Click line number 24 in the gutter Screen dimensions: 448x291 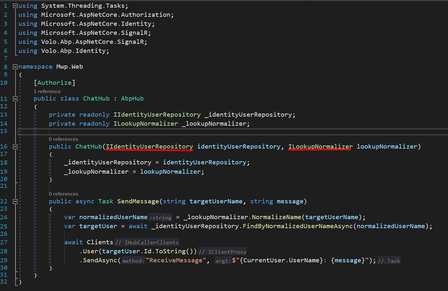click(x=4, y=217)
